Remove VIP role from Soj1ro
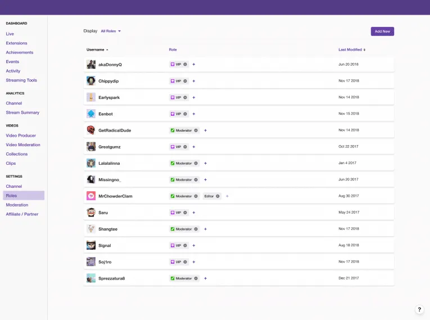The width and height of the screenshot is (430, 320). pos(185,262)
